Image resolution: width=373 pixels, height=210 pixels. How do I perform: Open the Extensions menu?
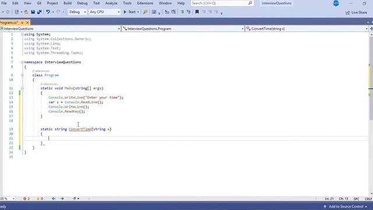(x=145, y=3)
